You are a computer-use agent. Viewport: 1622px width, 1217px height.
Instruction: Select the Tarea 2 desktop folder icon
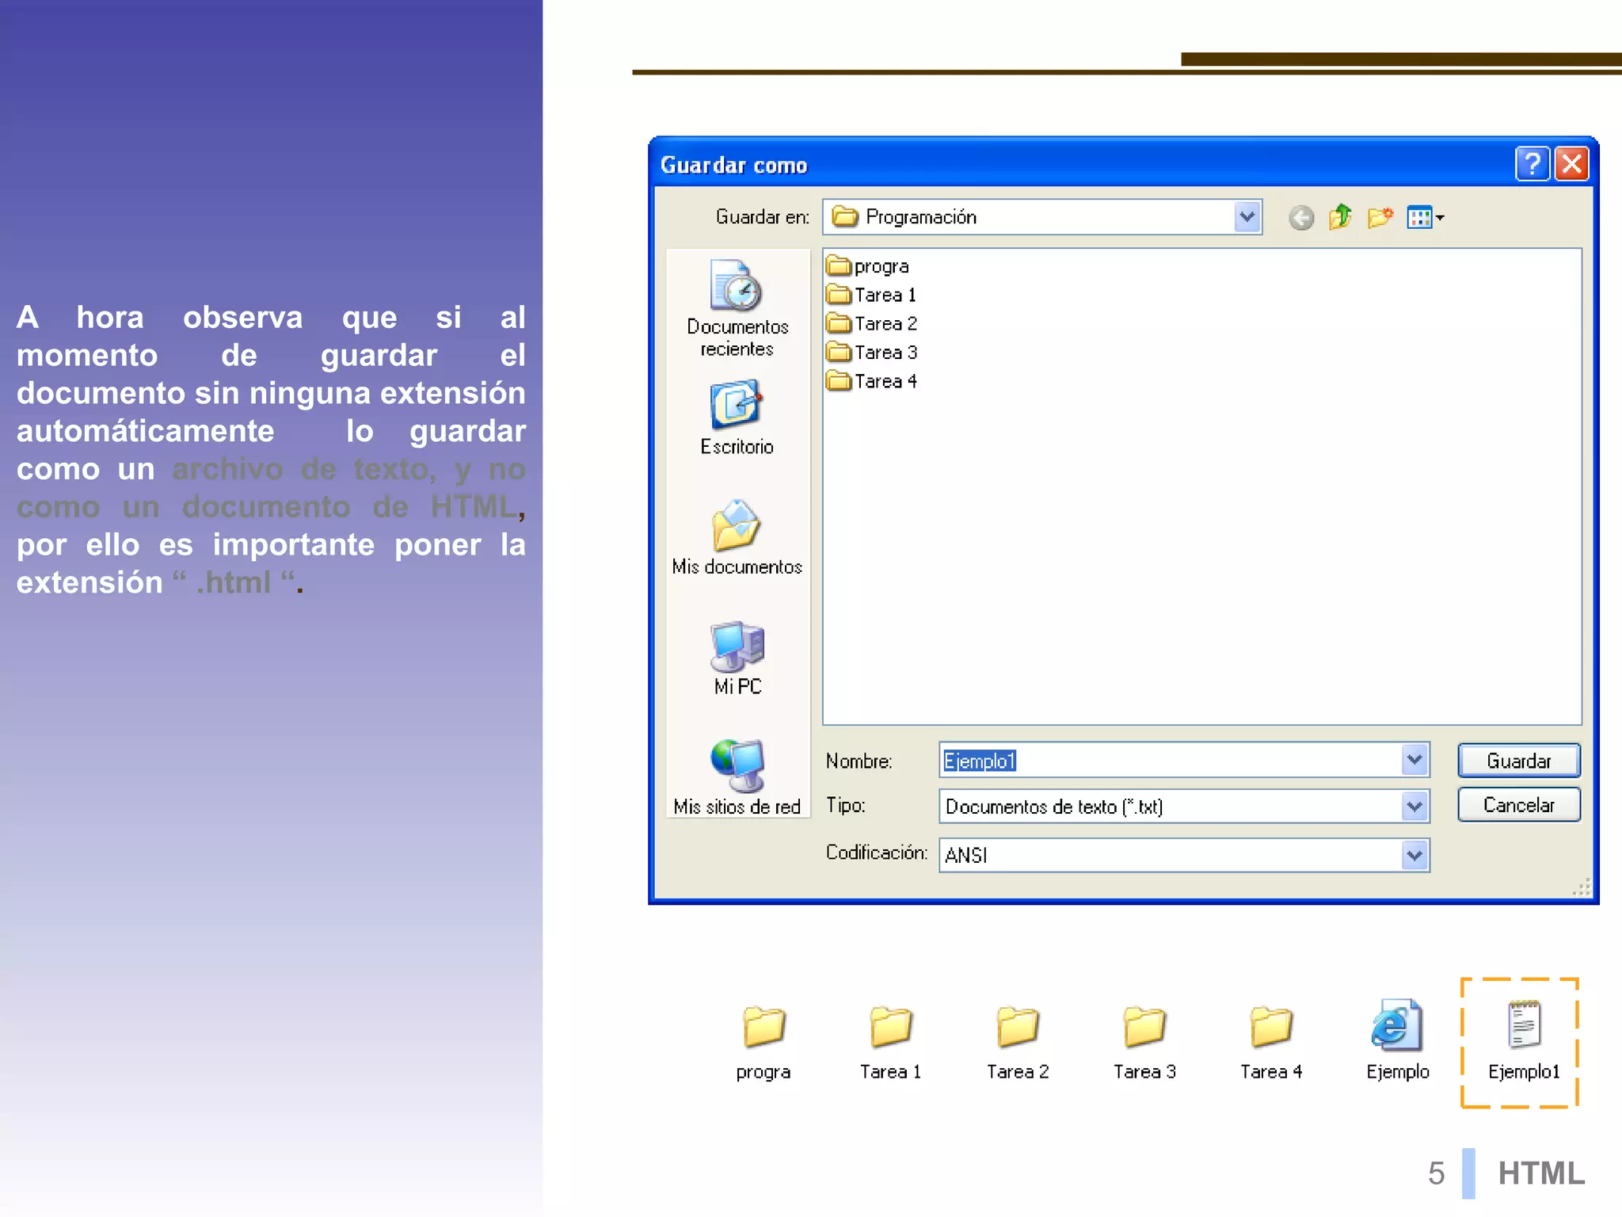[x=1018, y=1043]
